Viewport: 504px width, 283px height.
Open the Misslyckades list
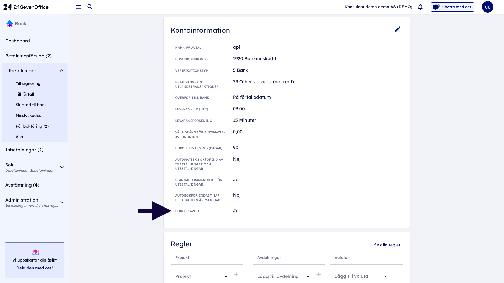(x=28, y=116)
